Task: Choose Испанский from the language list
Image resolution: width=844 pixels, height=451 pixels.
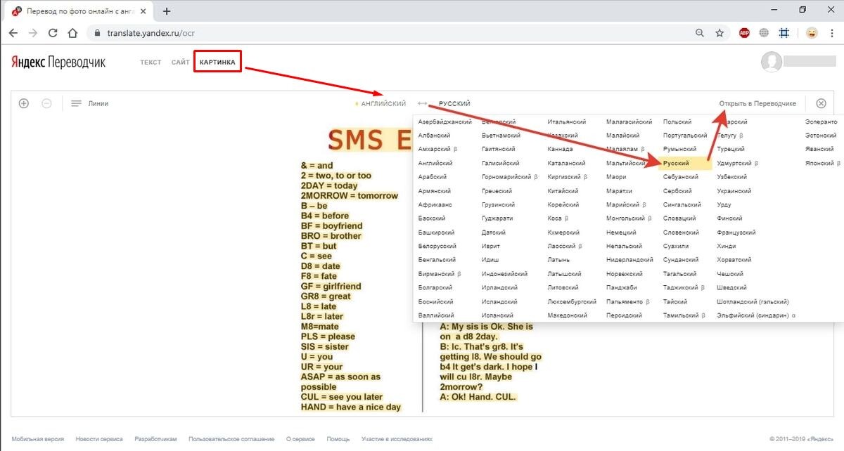Action: coord(498,315)
